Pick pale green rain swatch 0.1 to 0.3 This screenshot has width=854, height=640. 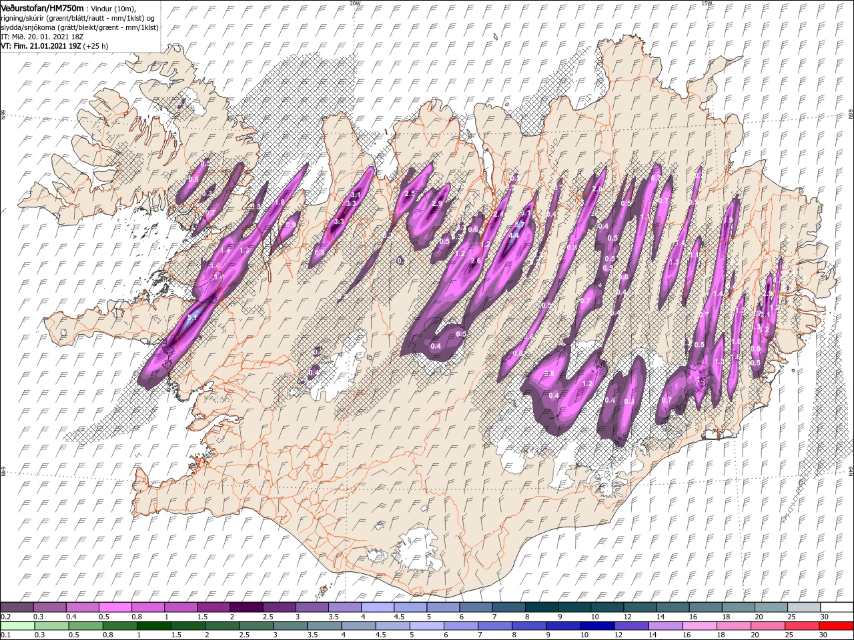(x=18, y=627)
